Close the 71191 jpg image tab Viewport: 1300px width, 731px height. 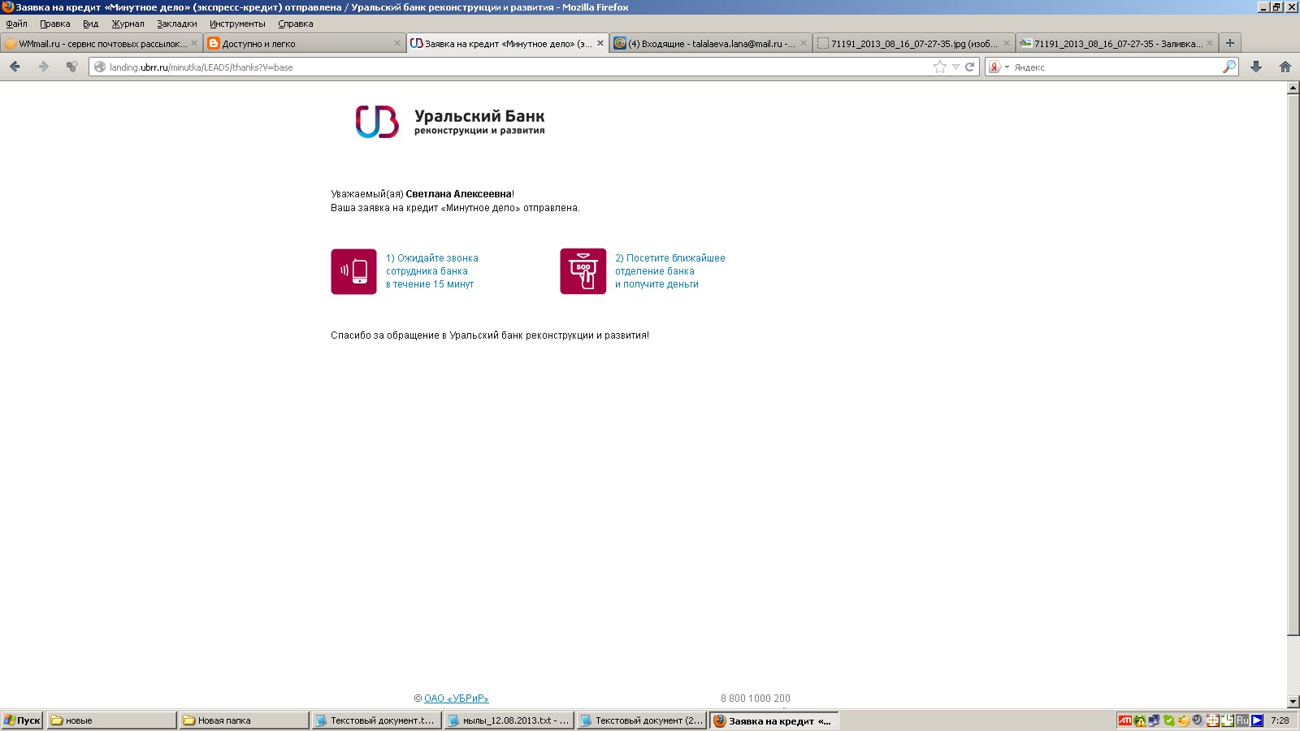click(x=1007, y=44)
